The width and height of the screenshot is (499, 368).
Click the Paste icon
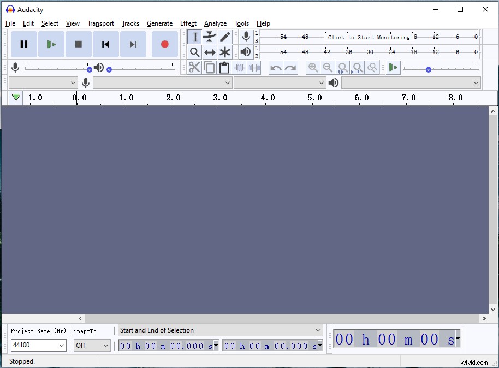point(224,67)
